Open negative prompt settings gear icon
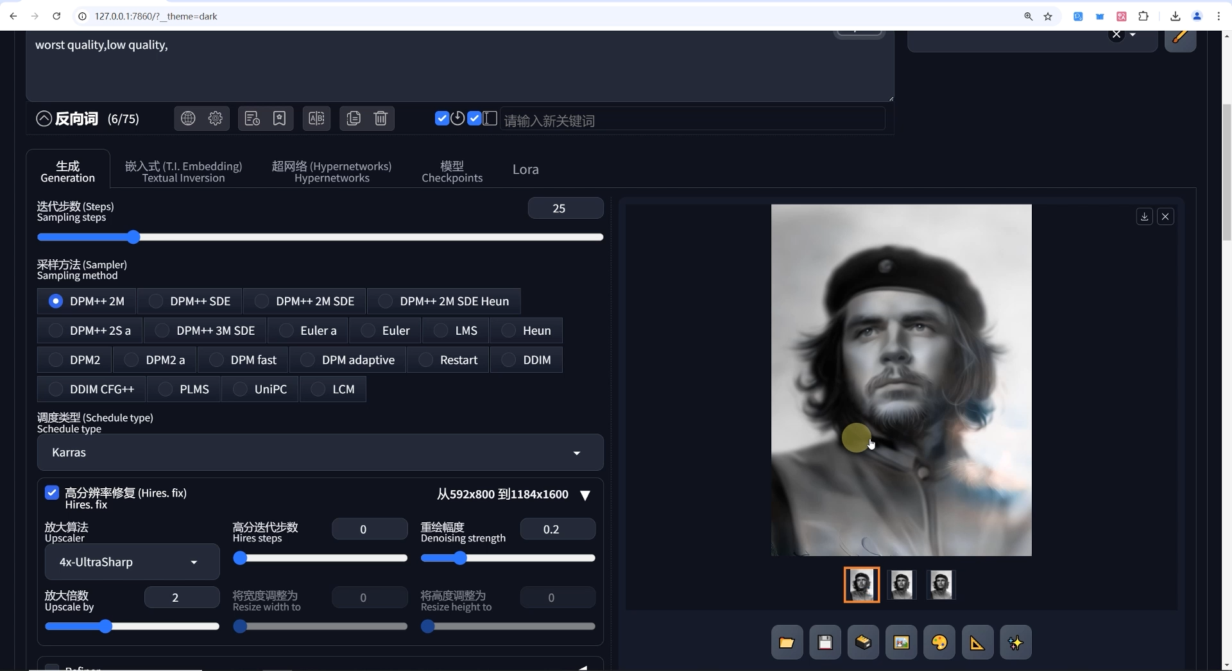Image resolution: width=1232 pixels, height=671 pixels. click(x=216, y=119)
